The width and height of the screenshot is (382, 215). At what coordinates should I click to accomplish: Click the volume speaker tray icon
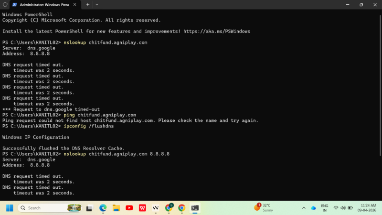pos(344,208)
